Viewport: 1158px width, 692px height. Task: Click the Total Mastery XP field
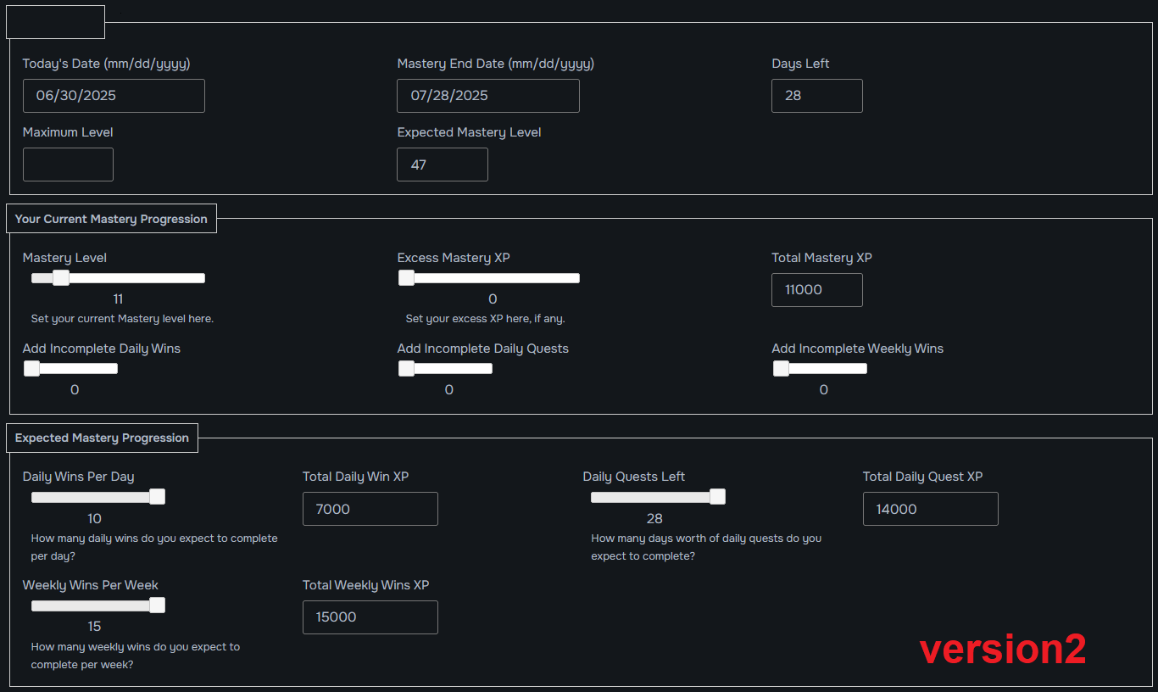(x=817, y=290)
